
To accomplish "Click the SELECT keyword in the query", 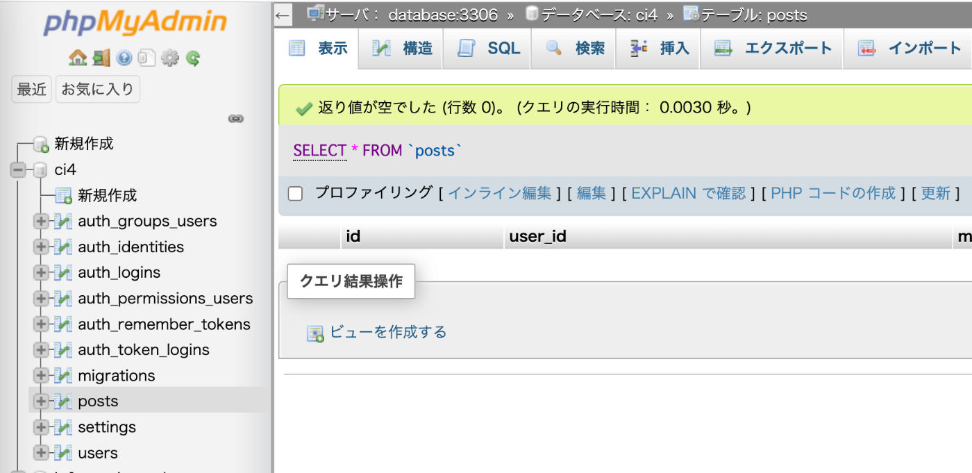I will 319,151.
